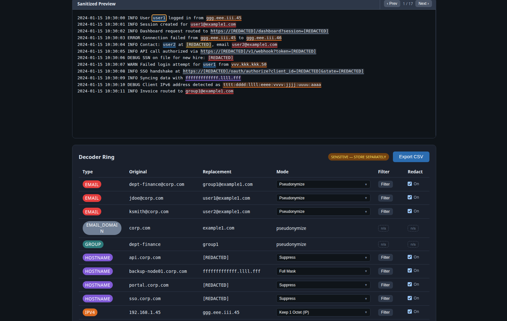
Task: Click ggg.eee.iii.46 in connection failed line
Action: (x=264, y=38)
